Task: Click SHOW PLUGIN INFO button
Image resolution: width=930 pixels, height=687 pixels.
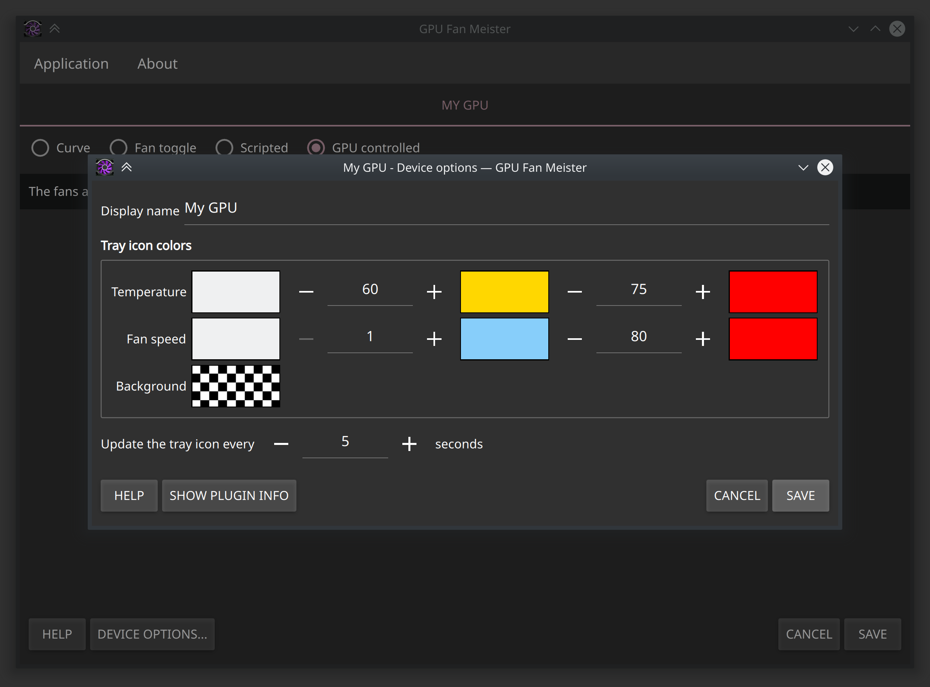Action: tap(229, 496)
